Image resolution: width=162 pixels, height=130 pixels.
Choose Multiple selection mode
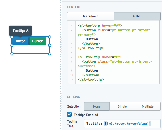click(148, 106)
